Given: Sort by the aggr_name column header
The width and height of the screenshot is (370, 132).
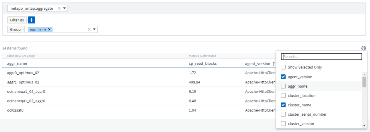Looking at the screenshot, I should [17, 63].
